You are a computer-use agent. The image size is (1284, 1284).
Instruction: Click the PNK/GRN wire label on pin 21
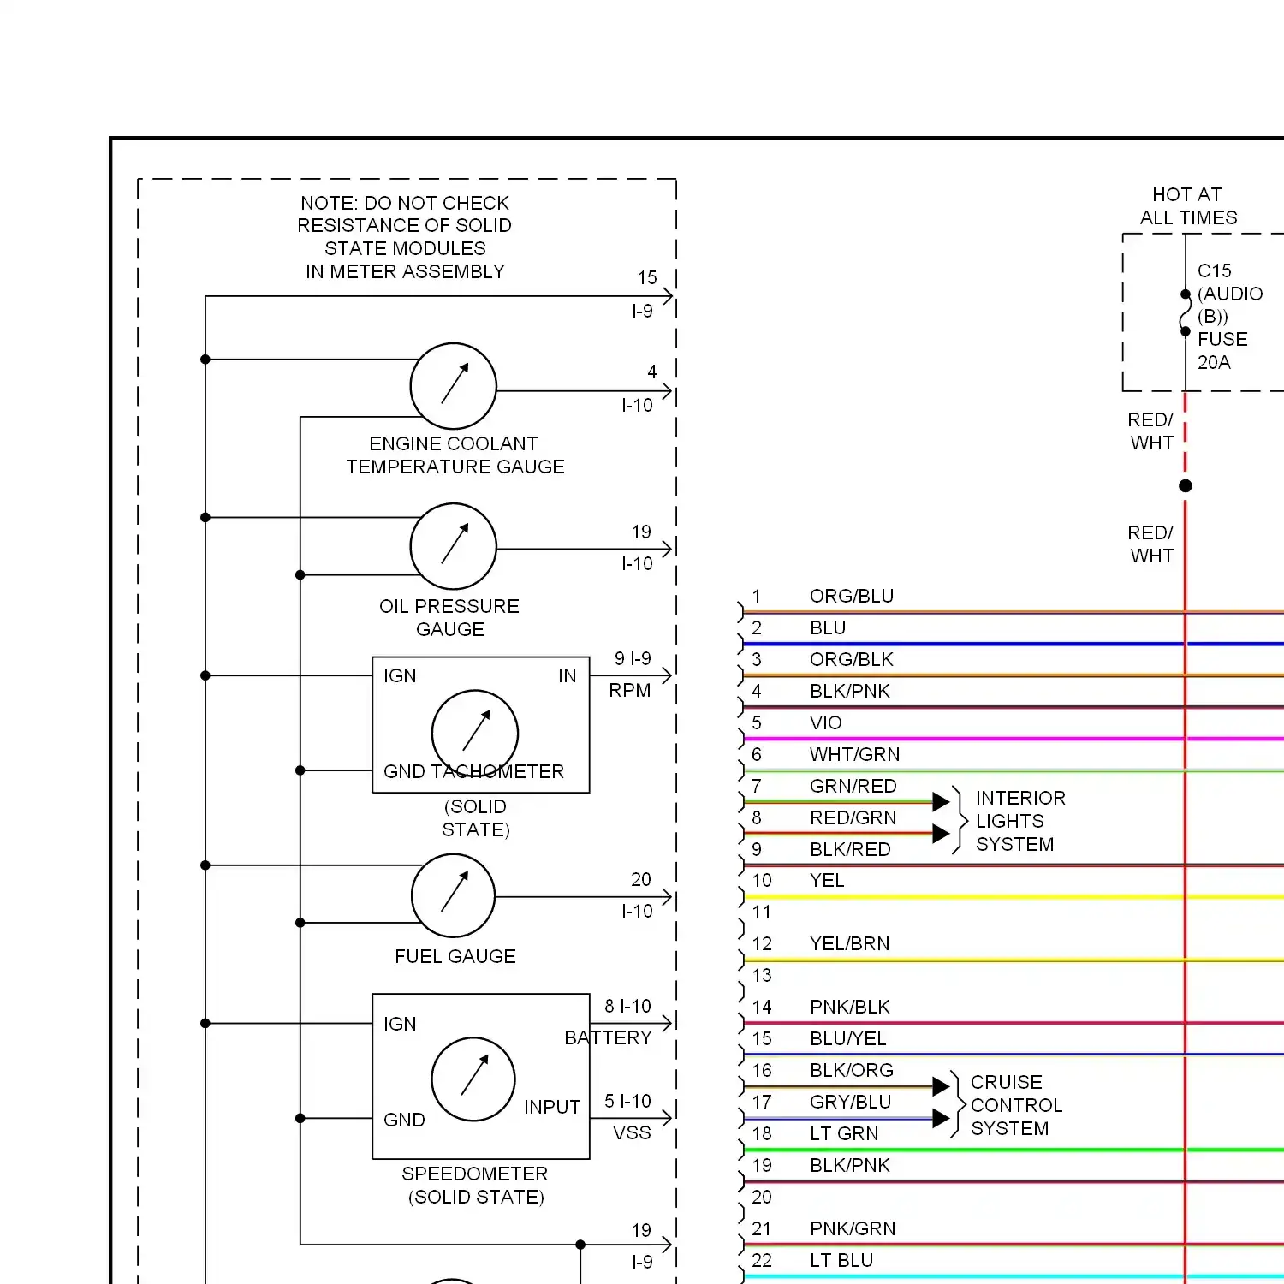pos(853,1228)
